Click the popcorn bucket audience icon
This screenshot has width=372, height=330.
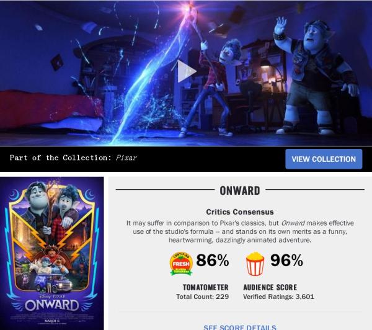pyautogui.click(x=255, y=264)
